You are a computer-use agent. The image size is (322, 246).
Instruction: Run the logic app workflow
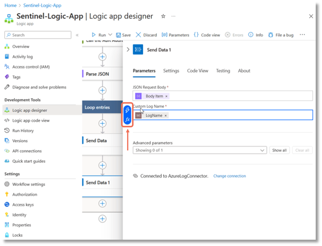[x=99, y=35]
